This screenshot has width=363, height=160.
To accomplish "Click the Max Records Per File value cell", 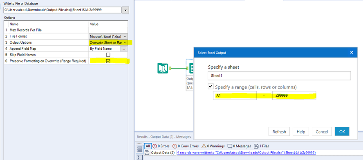I will tap(108, 30).
